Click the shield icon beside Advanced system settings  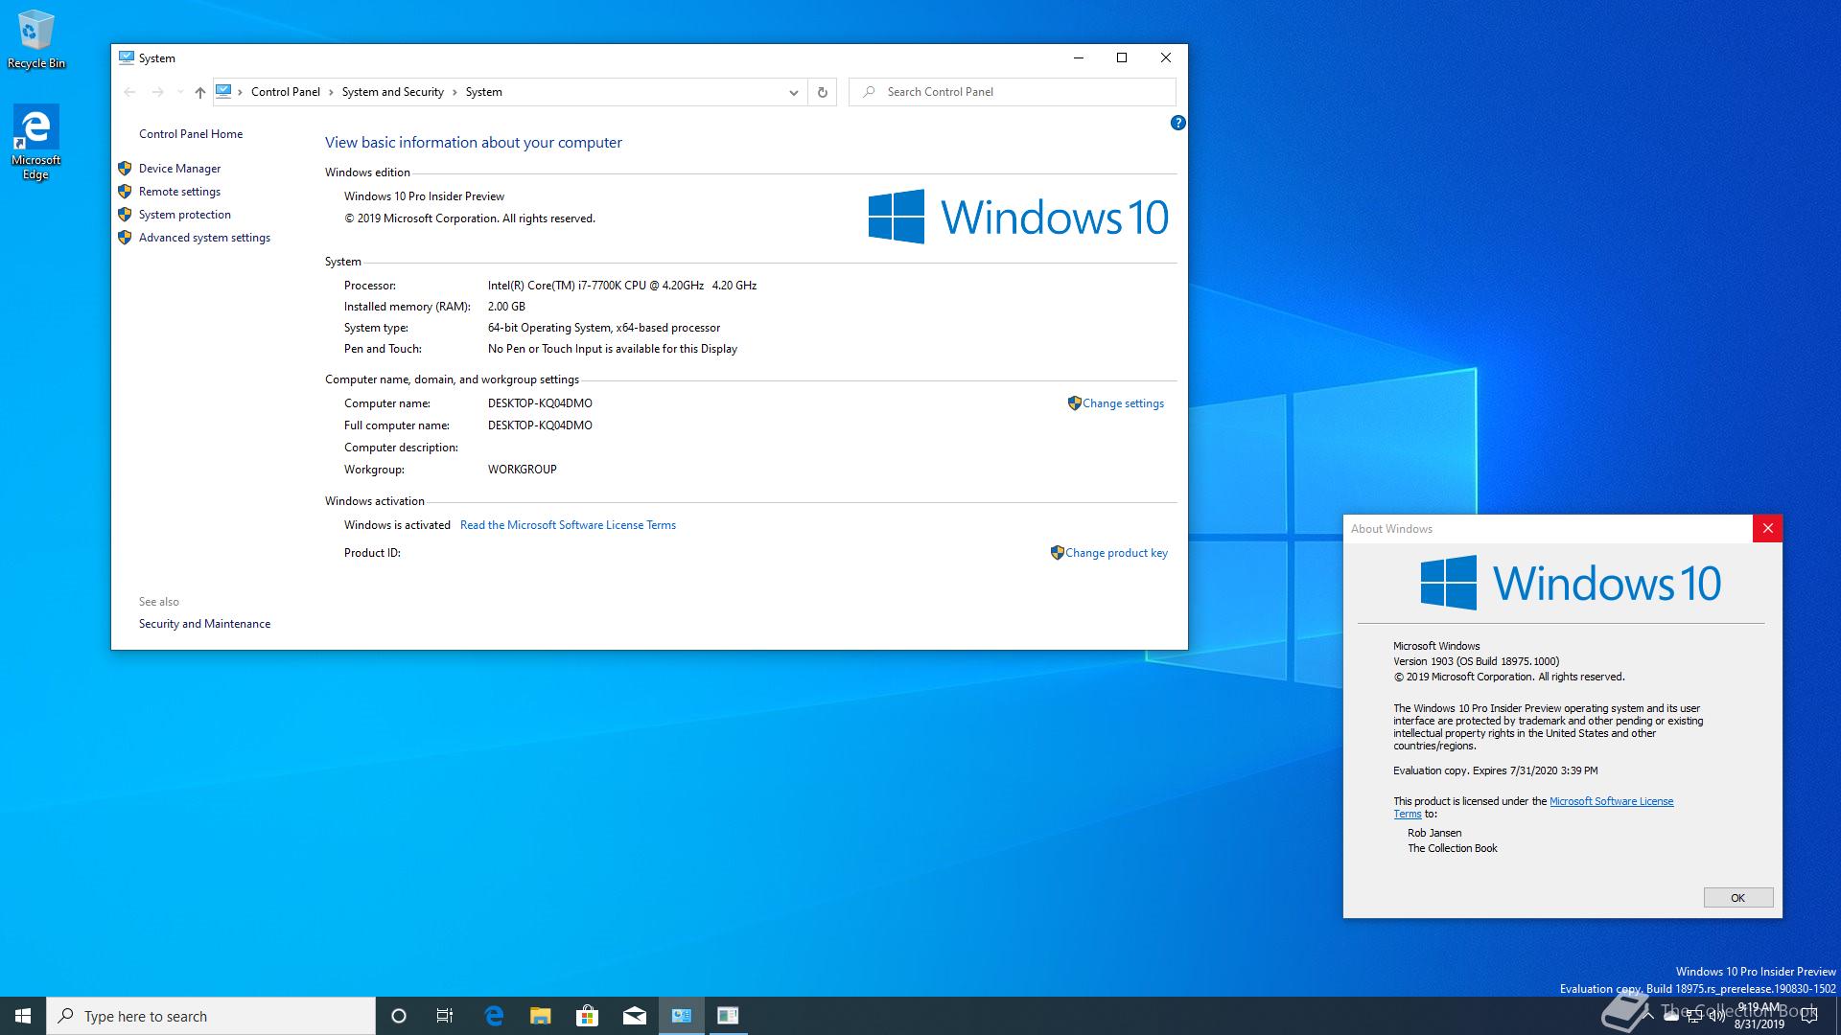click(125, 238)
